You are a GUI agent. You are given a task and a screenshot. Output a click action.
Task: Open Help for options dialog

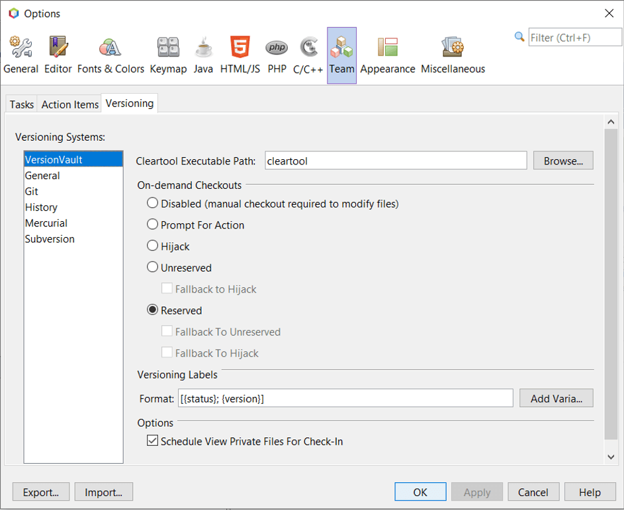pos(590,492)
